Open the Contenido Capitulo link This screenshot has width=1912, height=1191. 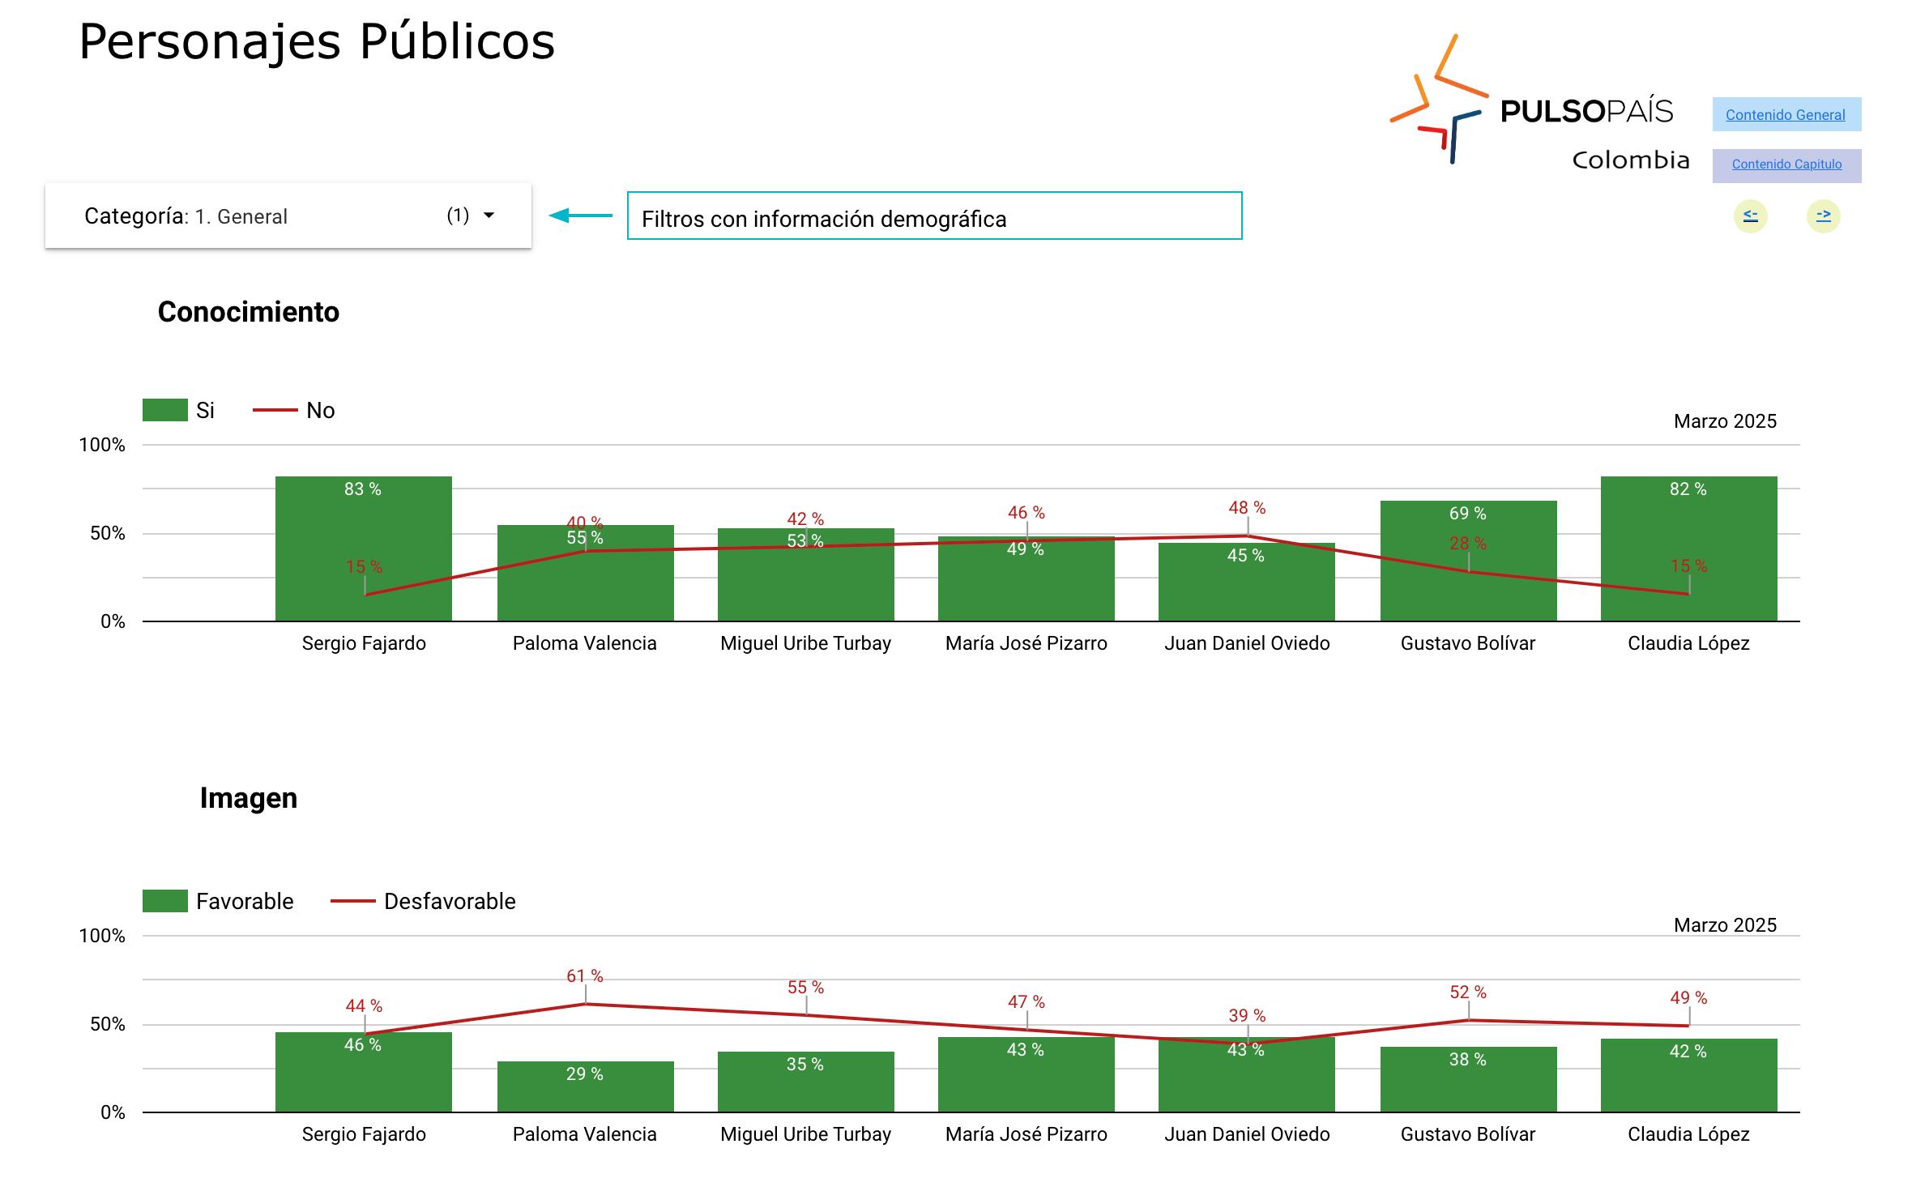pos(1786,164)
